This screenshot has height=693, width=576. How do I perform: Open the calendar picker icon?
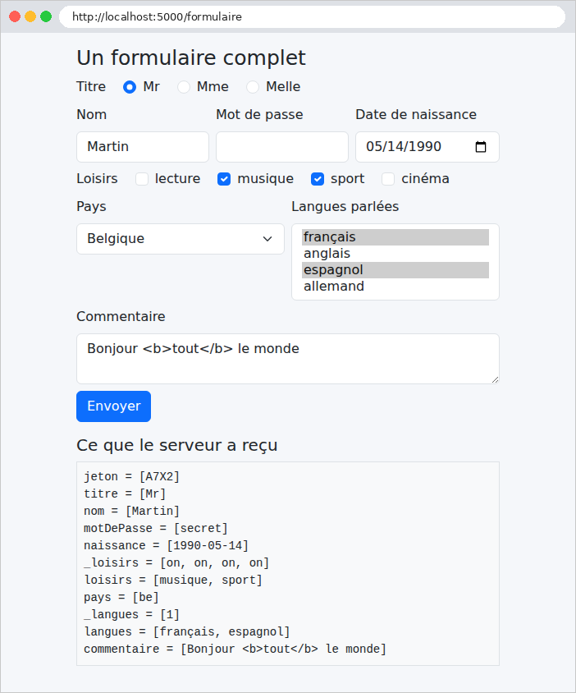click(481, 147)
